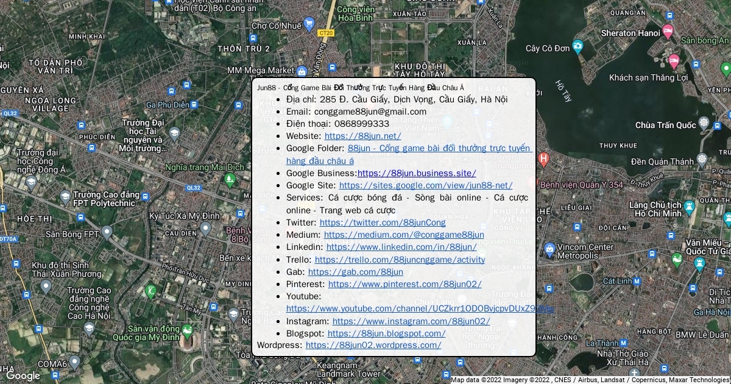This screenshot has width=731, height=384.
Task: Open the 88jun02 Wordpress link
Action: [373, 345]
